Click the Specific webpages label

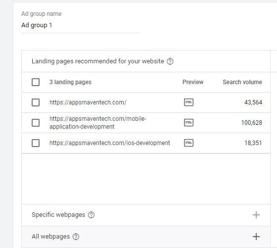point(58,215)
